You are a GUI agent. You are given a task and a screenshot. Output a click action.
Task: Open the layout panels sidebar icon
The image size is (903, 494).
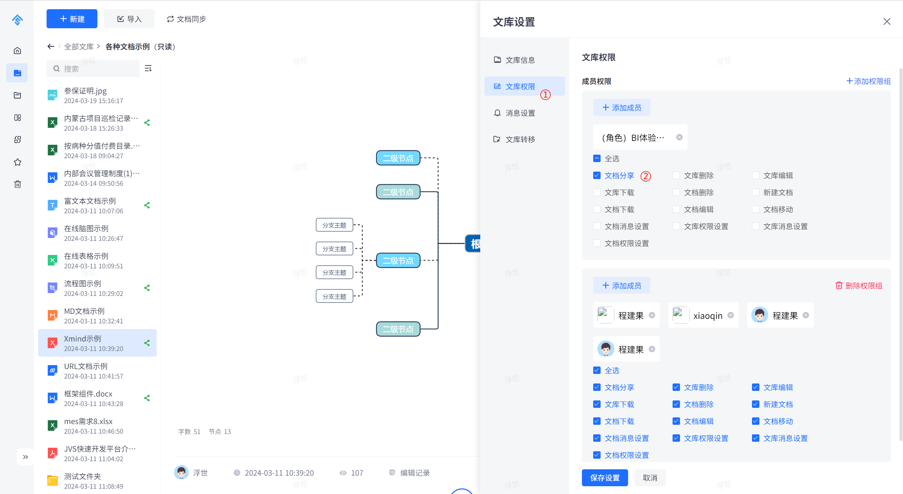pos(17,118)
